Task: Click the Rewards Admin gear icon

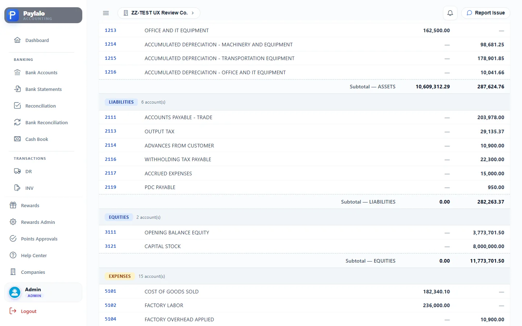Action: click(13, 222)
